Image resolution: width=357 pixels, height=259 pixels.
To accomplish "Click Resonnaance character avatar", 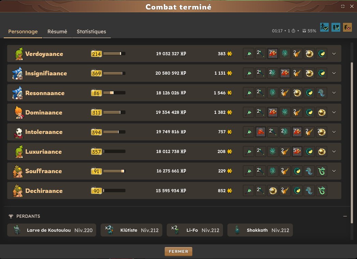I will coord(17,93).
